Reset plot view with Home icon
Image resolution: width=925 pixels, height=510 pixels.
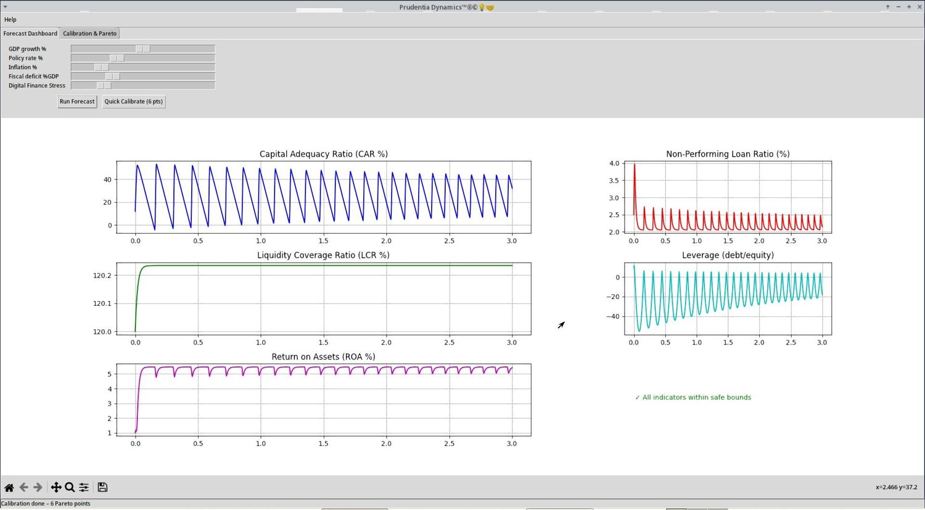(9, 487)
